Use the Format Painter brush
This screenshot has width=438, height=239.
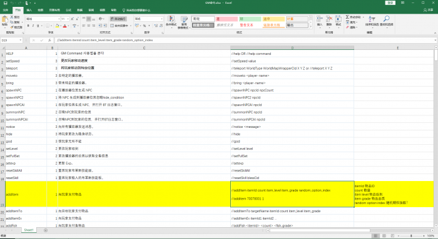[x=12, y=27]
